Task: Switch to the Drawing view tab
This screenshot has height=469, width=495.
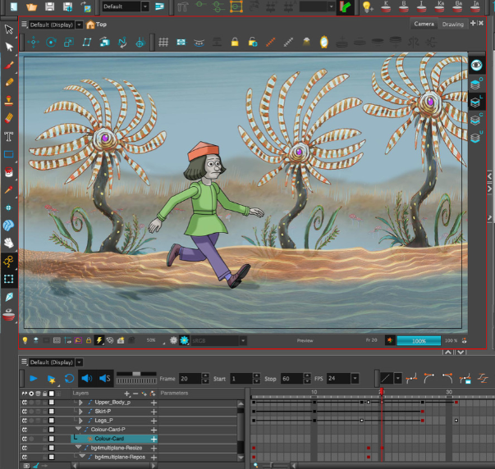Action: (x=452, y=25)
